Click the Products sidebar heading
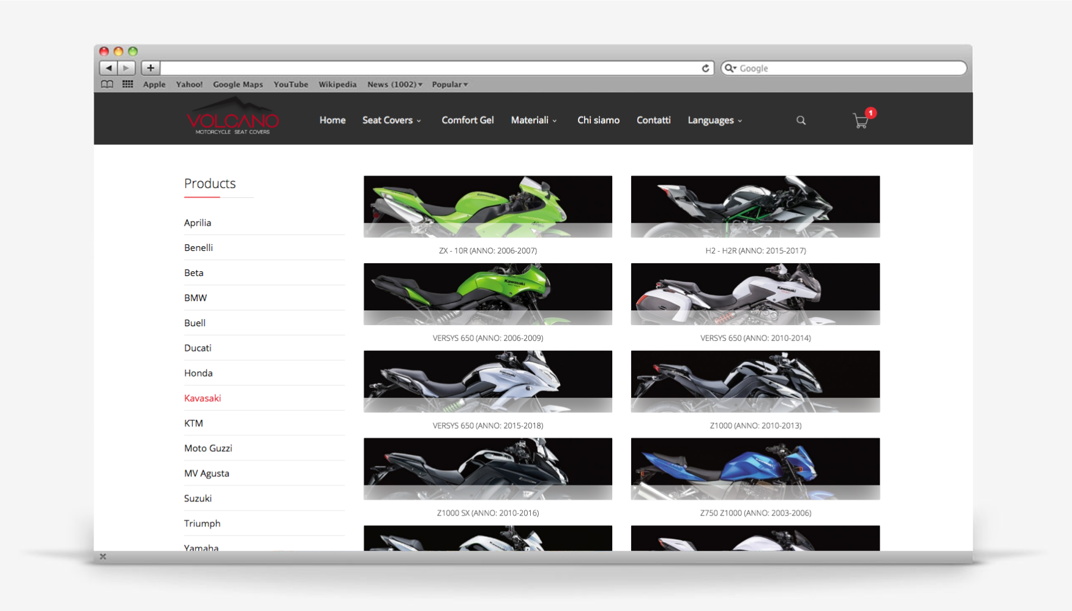The height and width of the screenshot is (611, 1072). (210, 184)
